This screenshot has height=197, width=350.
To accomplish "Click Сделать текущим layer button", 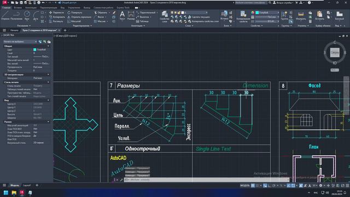I will point(199,17).
